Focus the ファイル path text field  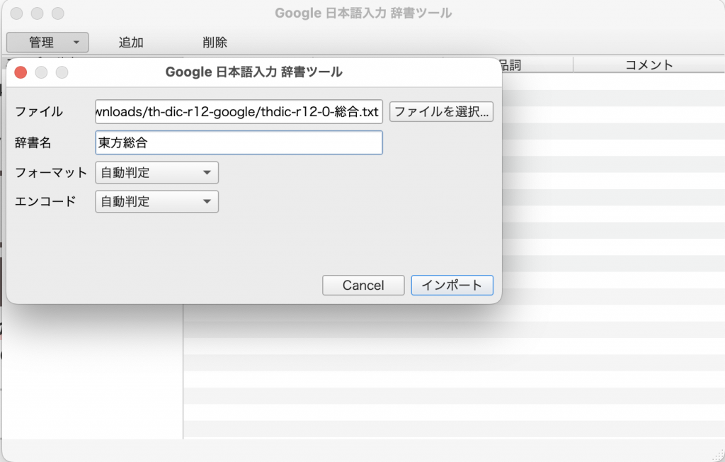tap(239, 112)
